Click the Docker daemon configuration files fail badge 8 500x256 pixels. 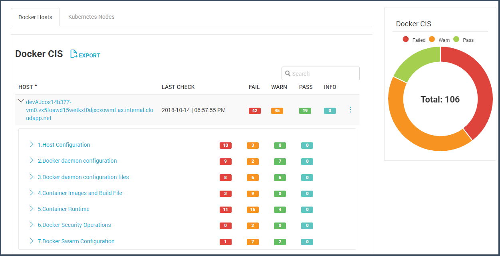click(x=226, y=178)
